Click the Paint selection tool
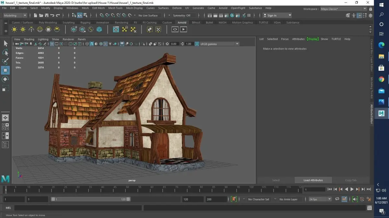This screenshot has height=218, width=389. [x=6, y=61]
